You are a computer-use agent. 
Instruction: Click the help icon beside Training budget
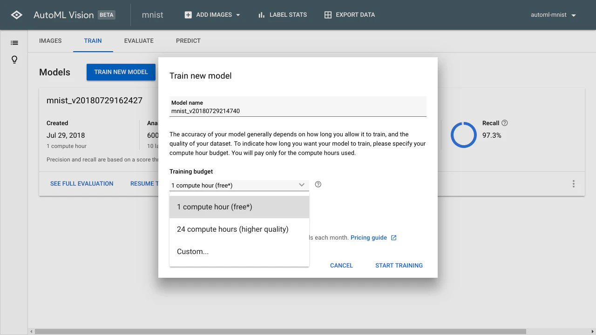[x=318, y=184]
